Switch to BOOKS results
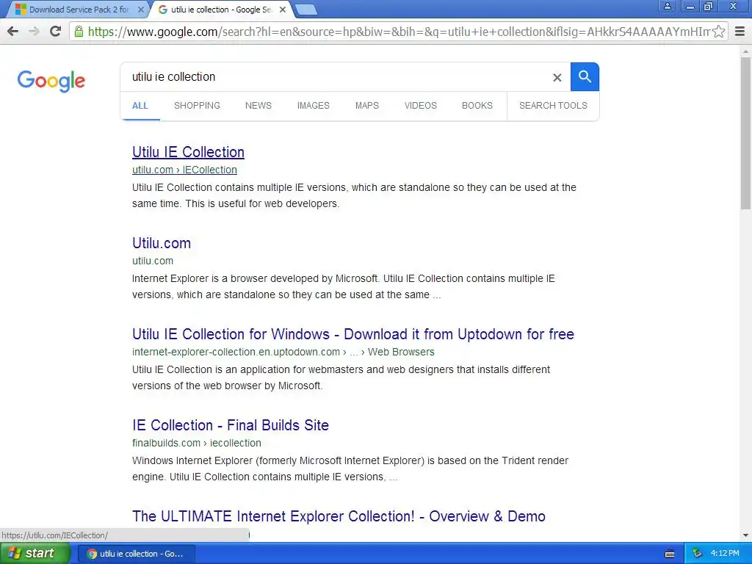The width and height of the screenshot is (752, 564). 477,106
